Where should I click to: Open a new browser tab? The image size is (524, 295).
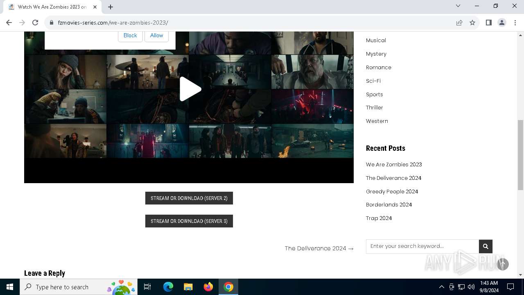(x=111, y=7)
